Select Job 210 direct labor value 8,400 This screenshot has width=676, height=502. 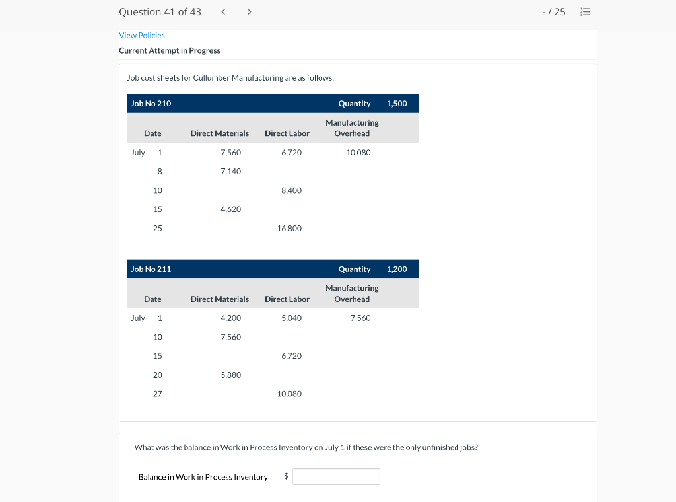click(291, 190)
